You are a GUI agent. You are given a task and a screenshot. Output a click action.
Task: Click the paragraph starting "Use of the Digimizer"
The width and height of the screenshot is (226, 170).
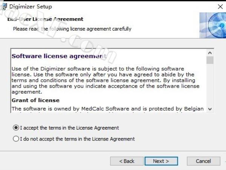point(105,80)
